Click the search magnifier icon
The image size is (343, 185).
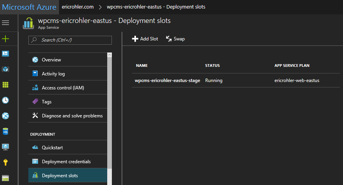point(34,40)
